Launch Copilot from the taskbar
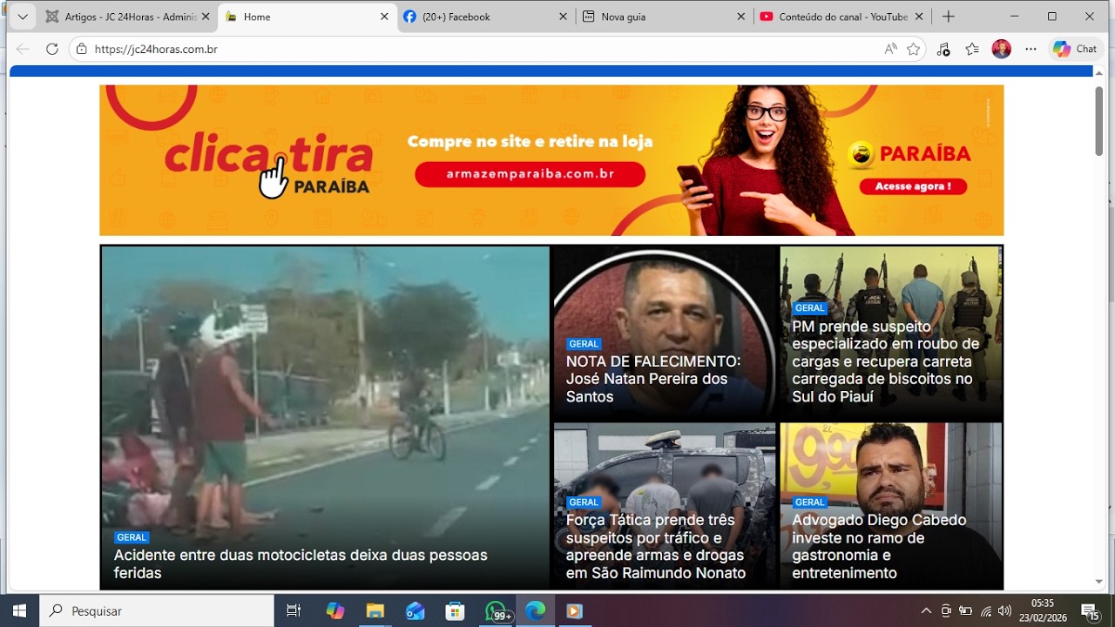1115x627 pixels. tap(335, 610)
